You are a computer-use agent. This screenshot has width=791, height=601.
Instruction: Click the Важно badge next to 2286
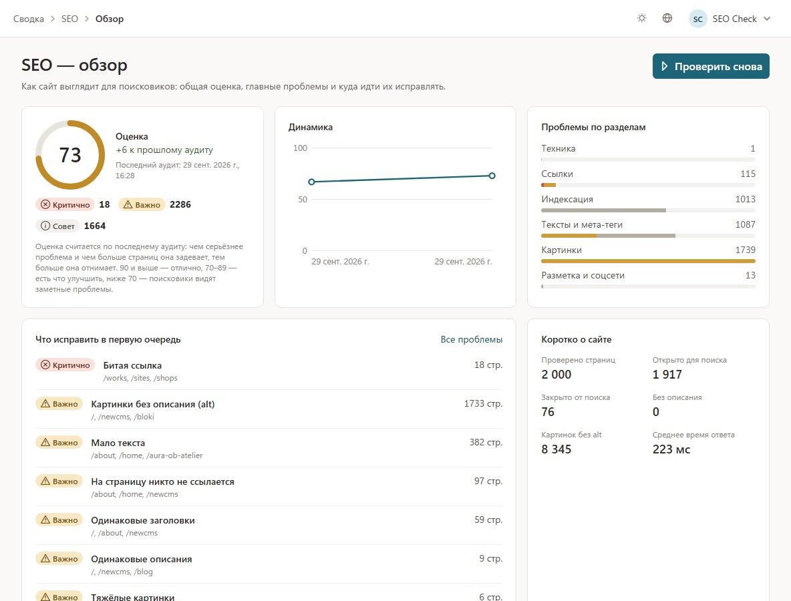(x=142, y=204)
